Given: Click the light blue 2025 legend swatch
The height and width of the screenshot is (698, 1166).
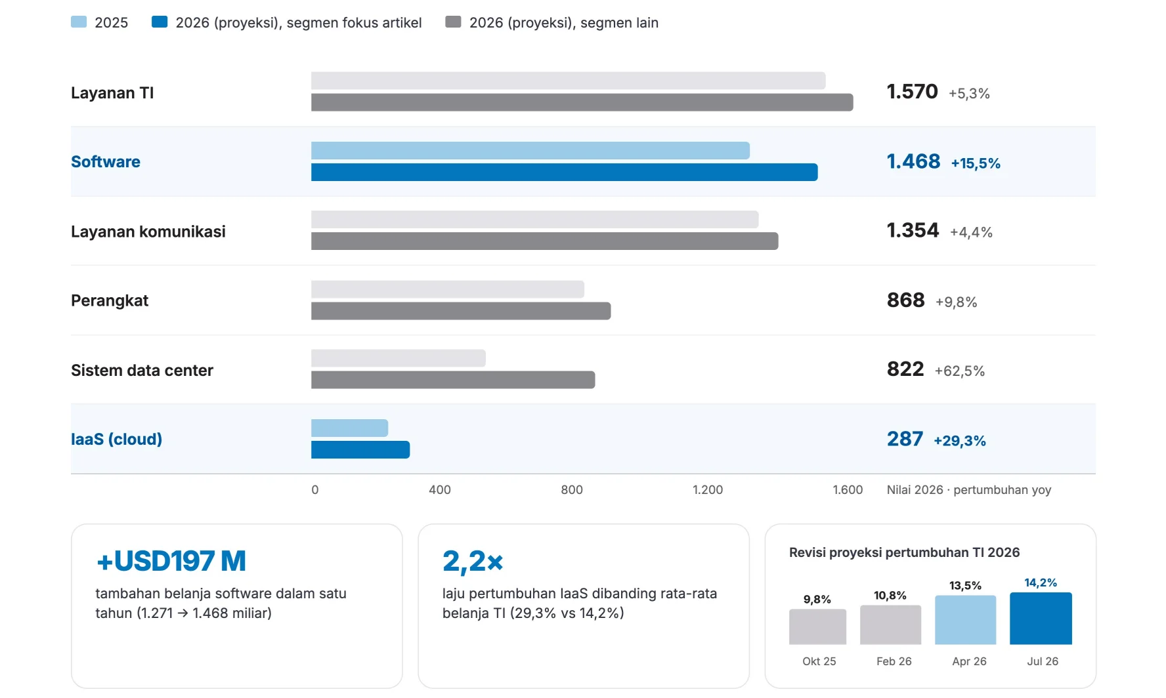Looking at the screenshot, I should pos(79,22).
